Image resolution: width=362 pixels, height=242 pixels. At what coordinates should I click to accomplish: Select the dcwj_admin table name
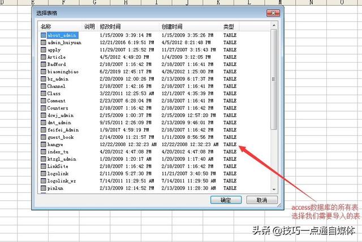(x=61, y=115)
